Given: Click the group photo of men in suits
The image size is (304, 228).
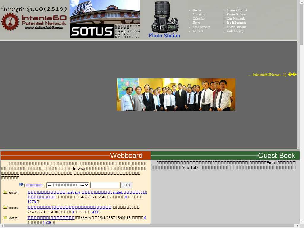Looking at the screenshot, I should pyautogui.click(x=176, y=95).
